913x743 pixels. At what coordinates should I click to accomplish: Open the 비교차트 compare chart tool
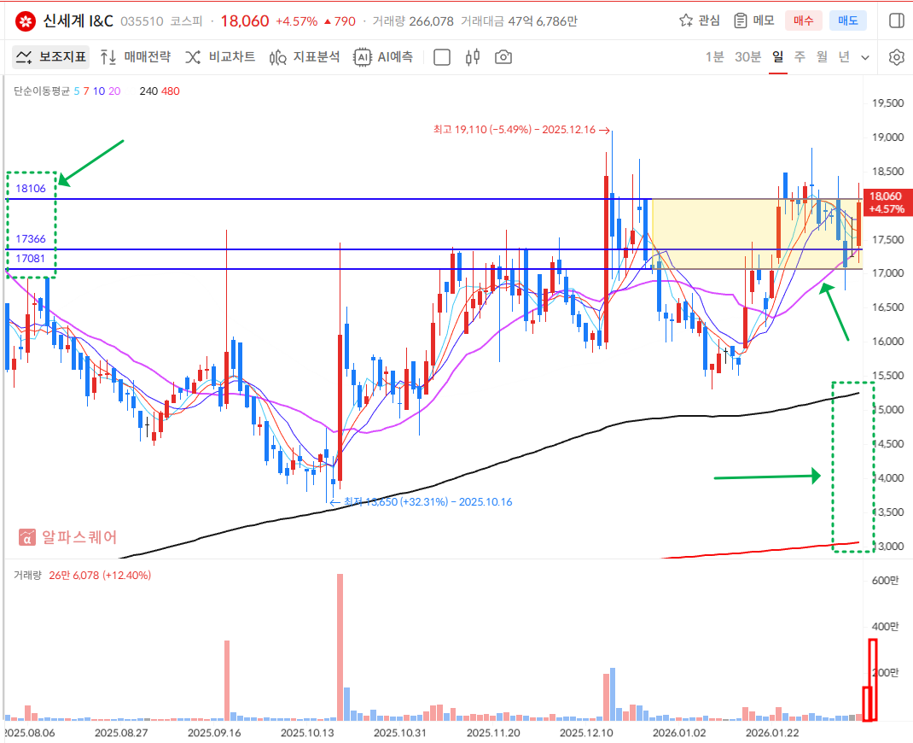[x=220, y=57]
